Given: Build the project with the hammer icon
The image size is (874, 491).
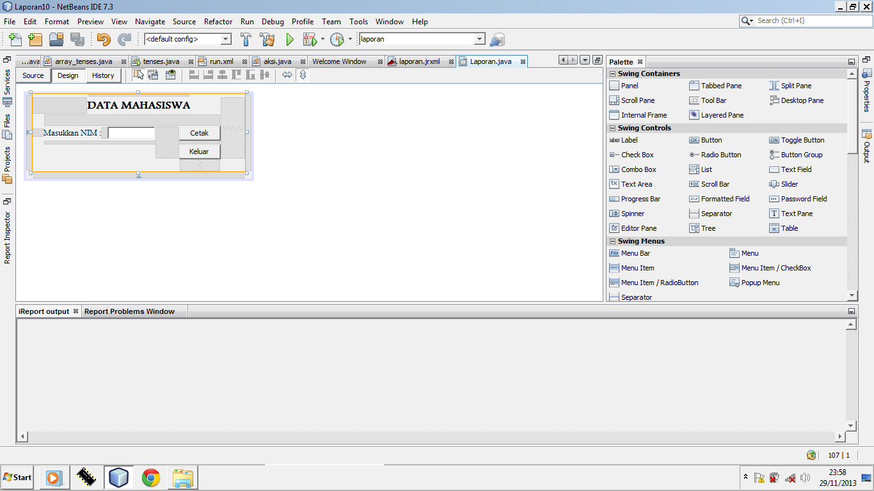Looking at the screenshot, I should [246, 39].
